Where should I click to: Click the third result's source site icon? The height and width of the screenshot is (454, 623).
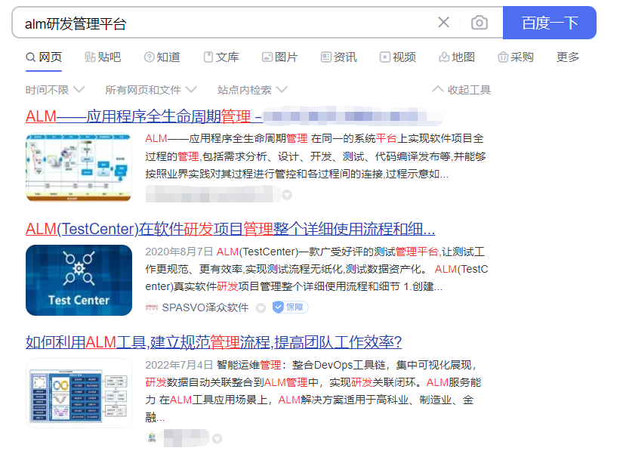click(x=152, y=438)
